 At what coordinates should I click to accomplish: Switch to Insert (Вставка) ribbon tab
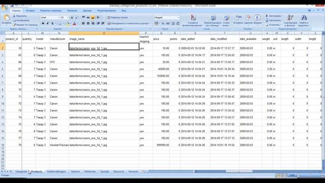(x=30, y=11)
